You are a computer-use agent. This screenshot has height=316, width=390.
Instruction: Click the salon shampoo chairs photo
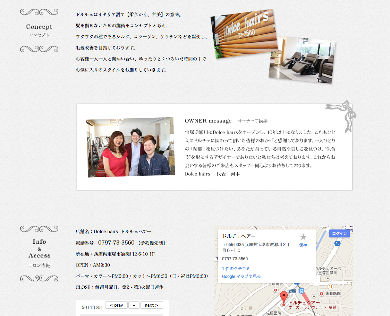302,60
